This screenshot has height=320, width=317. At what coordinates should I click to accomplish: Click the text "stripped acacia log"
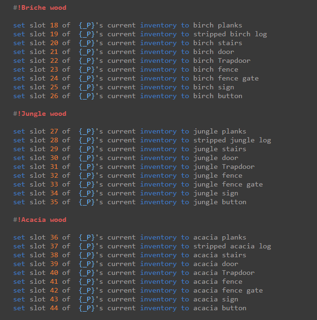(232, 246)
